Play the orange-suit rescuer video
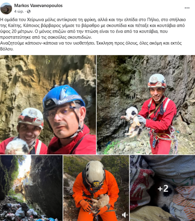195x221 pixels. [x=96, y=188]
